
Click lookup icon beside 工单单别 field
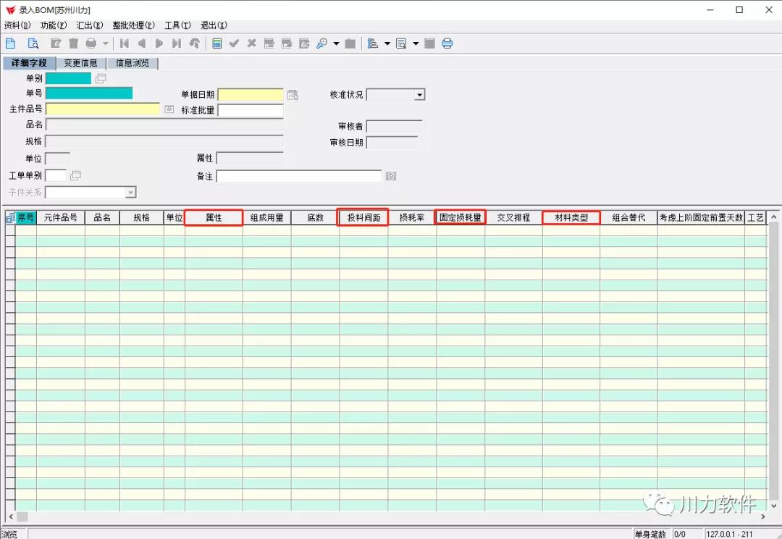[x=75, y=175]
